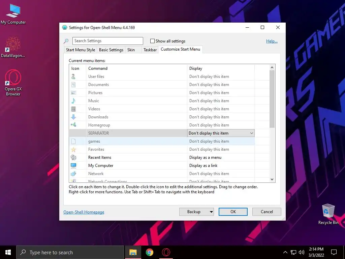Screen dimensions: 345x259
Task: Visit the Open-Shell Homepage link
Action: (84, 212)
